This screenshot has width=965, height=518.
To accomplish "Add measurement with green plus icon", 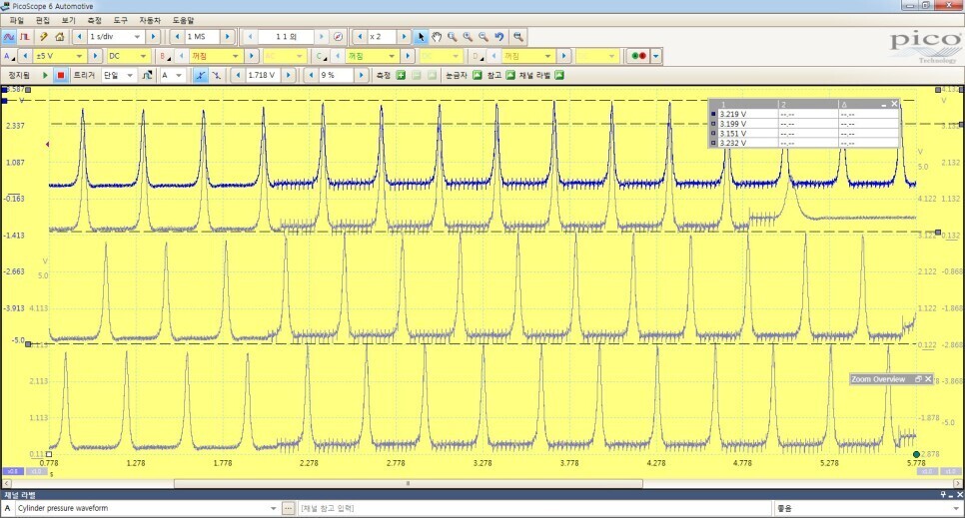I will [x=400, y=75].
